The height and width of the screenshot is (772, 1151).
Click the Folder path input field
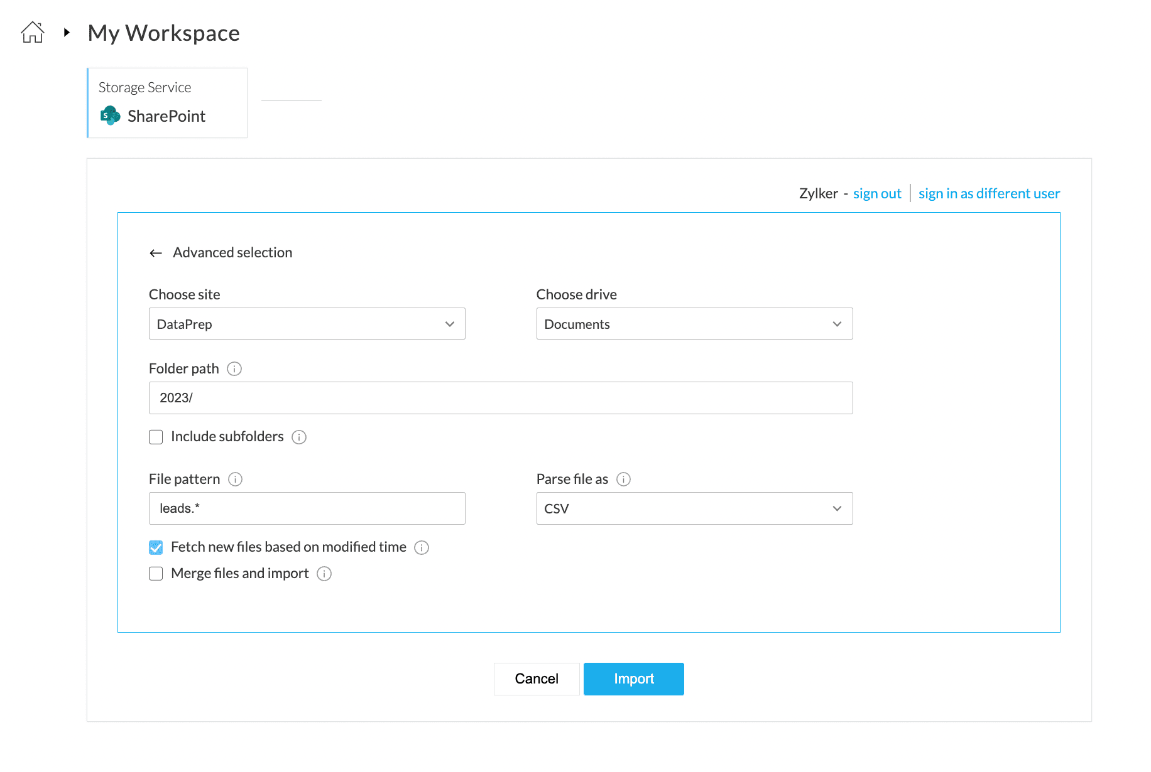pos(501,398)
